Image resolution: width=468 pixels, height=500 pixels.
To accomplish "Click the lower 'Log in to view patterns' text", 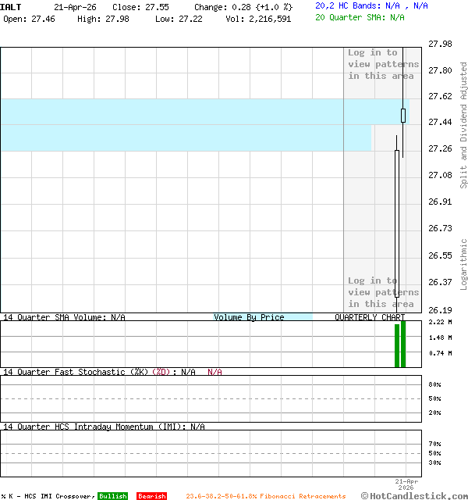I will point(383,292).
